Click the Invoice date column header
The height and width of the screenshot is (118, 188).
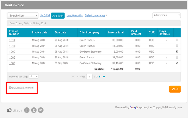tap(41, 33)
